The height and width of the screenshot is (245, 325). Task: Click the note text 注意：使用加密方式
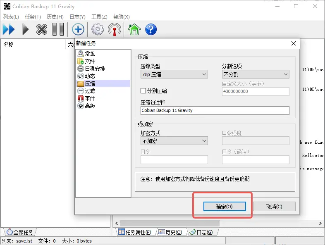[195, 179]
